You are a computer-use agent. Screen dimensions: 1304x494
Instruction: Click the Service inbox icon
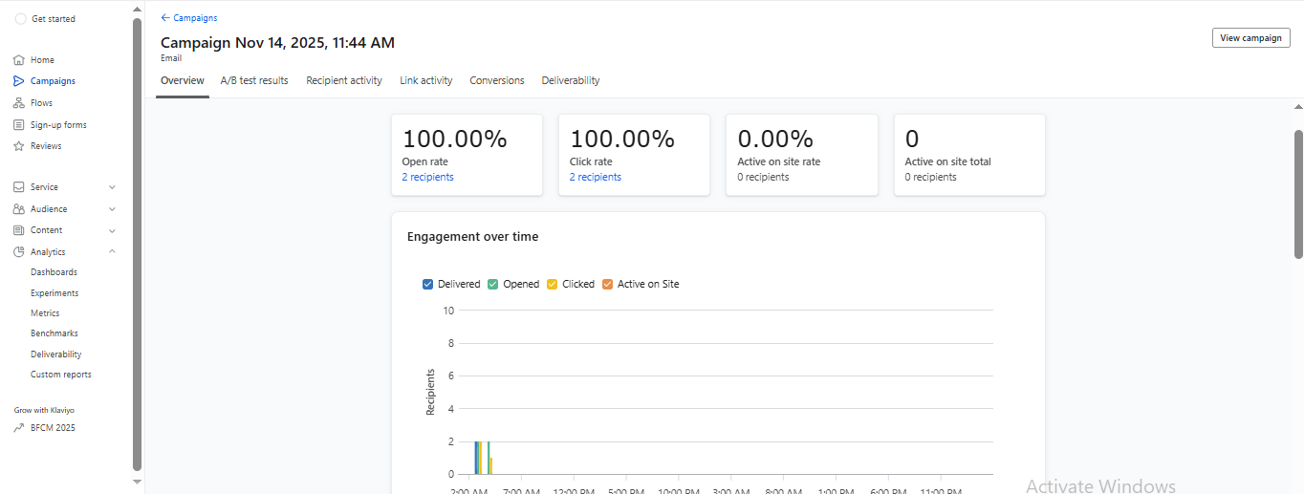point(19,187)
